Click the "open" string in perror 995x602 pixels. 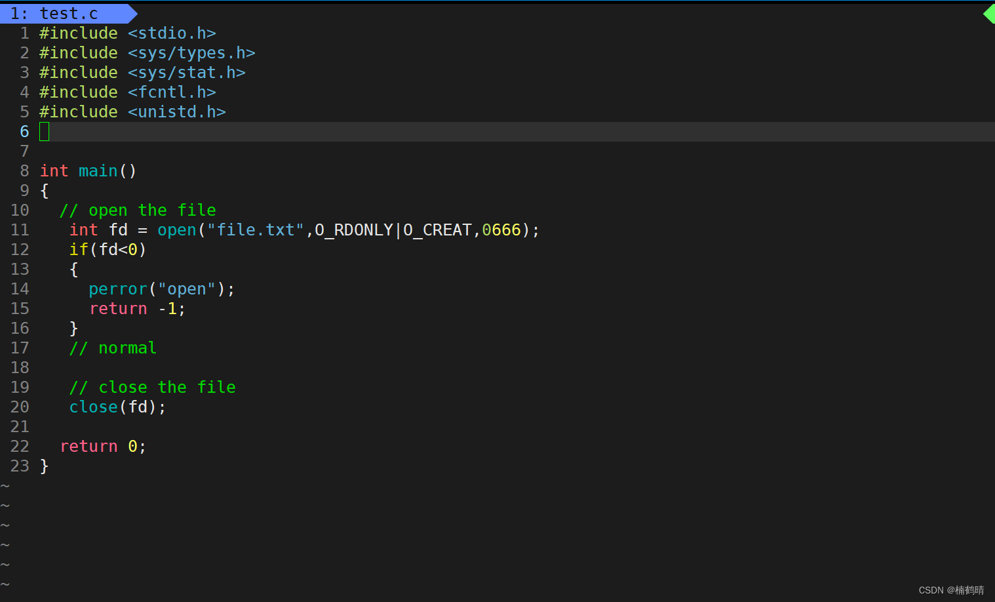tap(187, 289)
